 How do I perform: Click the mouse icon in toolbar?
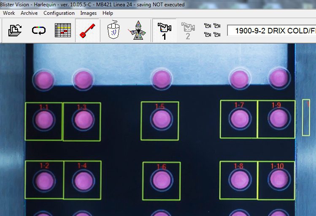(113, 30)
